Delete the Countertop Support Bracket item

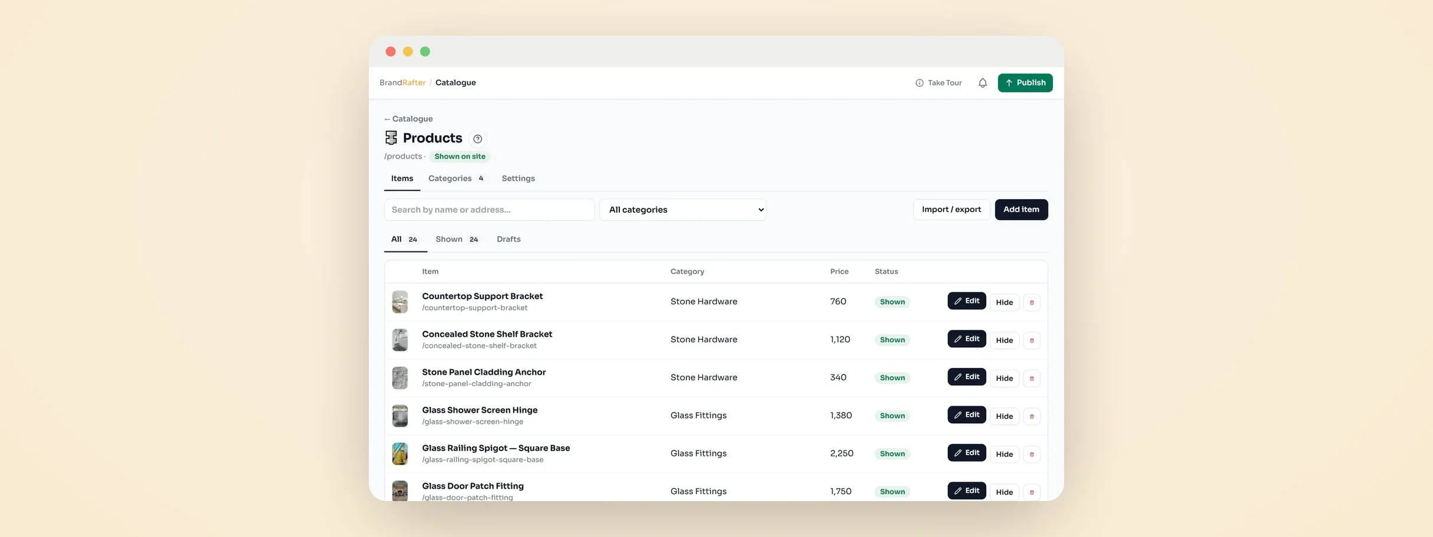[x=1032, y=303]
